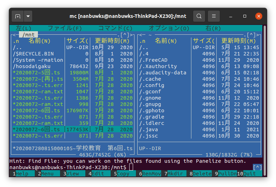Click the [^] command history button

tap(257, 167)
